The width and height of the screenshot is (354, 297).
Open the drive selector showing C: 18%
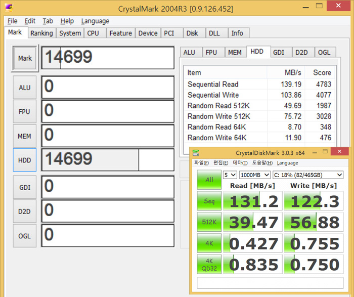(x=307, y=175)
